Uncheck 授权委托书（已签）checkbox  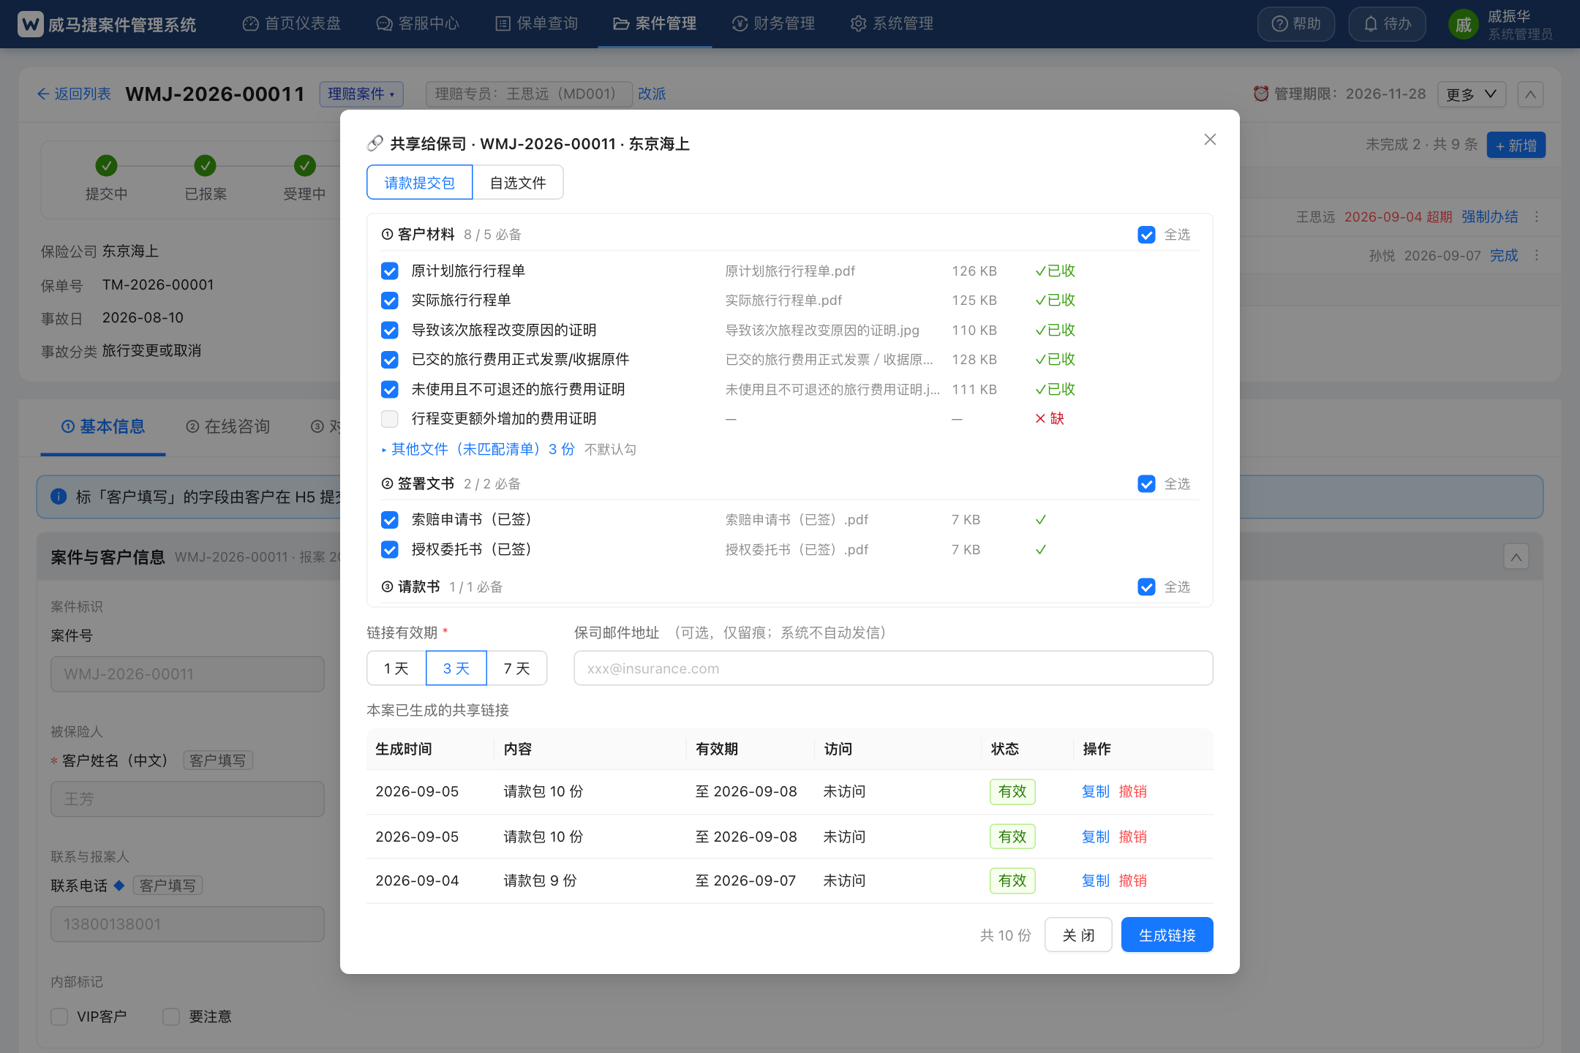pyautogui.click(x=390, y=549)
